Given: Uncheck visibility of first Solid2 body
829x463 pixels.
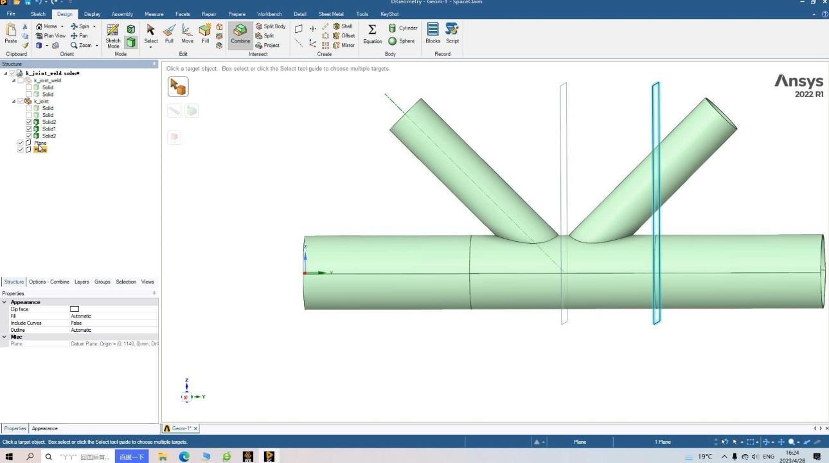Looking at the screenshot, I should click(29, 122).
